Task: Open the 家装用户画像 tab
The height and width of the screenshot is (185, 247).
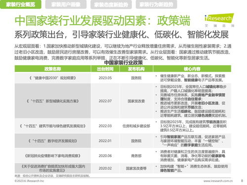Action: [x=66, y=4]
